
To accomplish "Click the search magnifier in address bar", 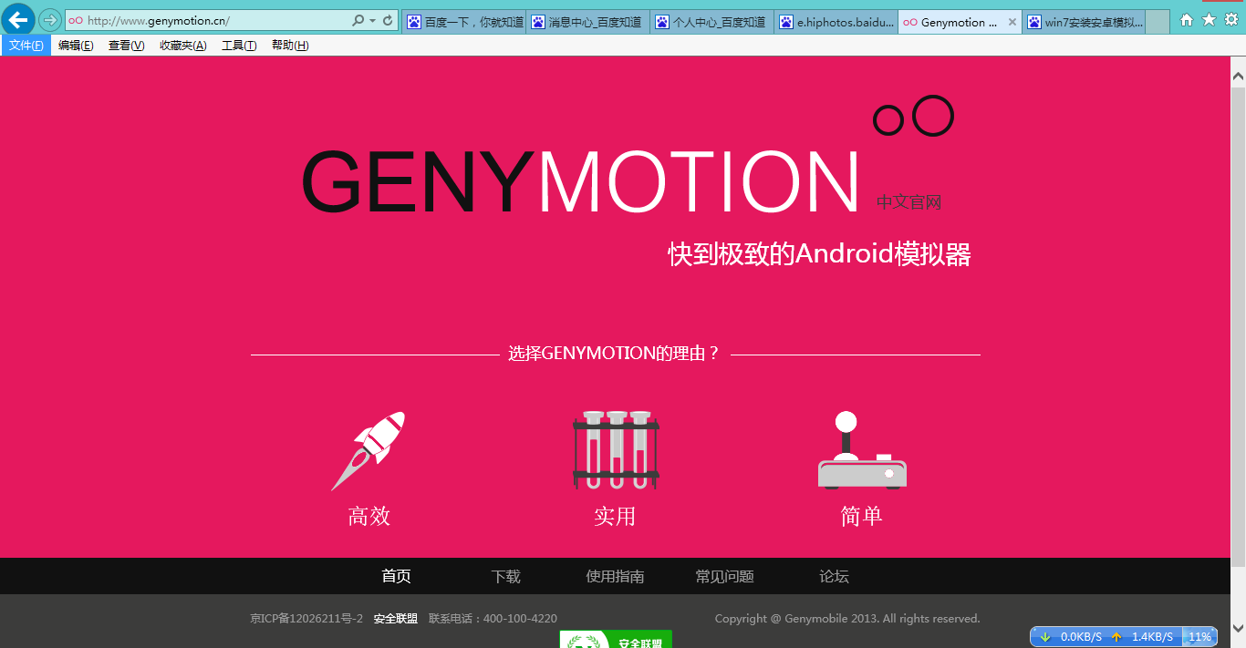I will coord(358,20).
